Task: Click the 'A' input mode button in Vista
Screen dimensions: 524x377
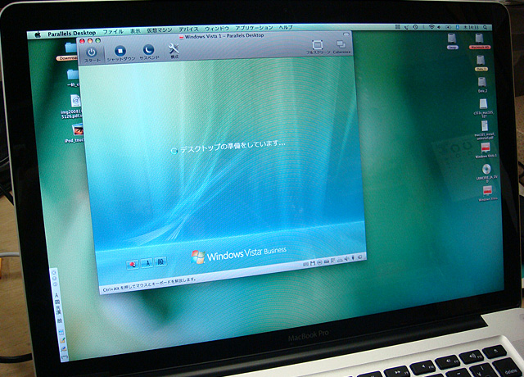Action: point(147,263)
